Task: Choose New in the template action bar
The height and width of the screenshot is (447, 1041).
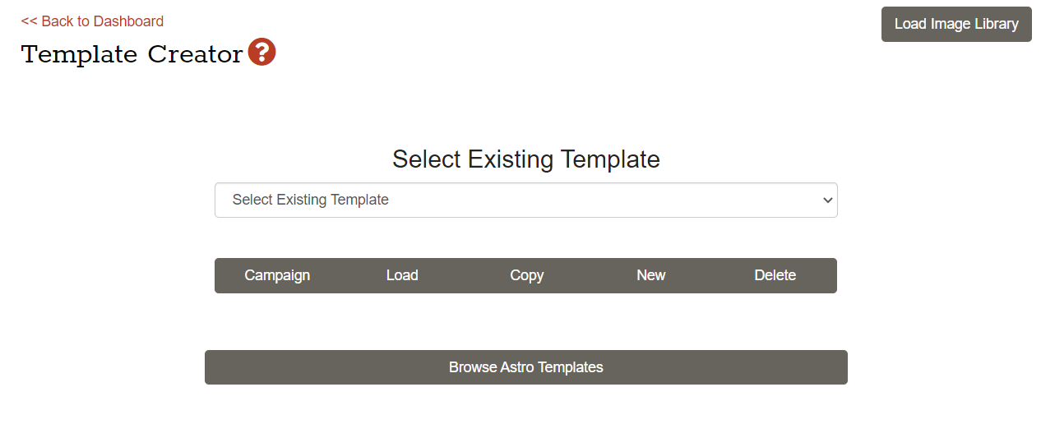Action: tap(650, 275)
